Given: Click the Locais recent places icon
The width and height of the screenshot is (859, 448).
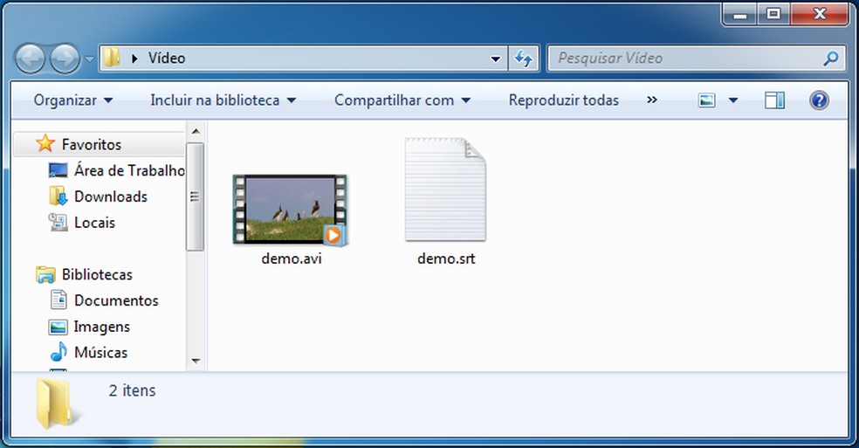Looking at the screenshot, I should (58, 223).
